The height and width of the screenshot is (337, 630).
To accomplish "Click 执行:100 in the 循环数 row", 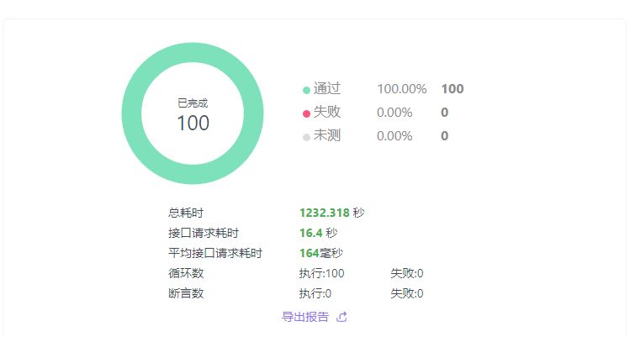I will tap(321, 273).
